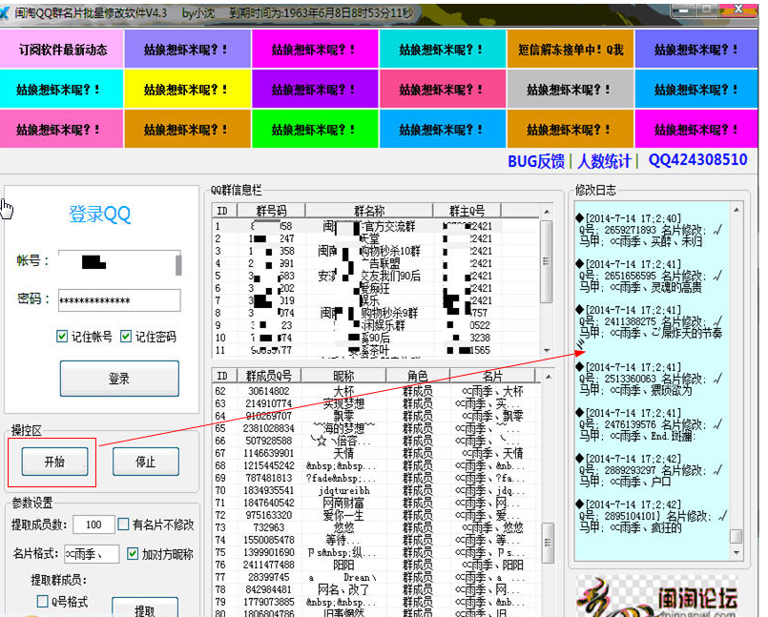The image size is (768, 617).
Task: Click the 提取成员数 number field
Action: point(93,524)
